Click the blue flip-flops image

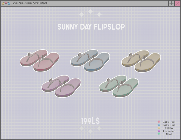(x=90, y=61)
